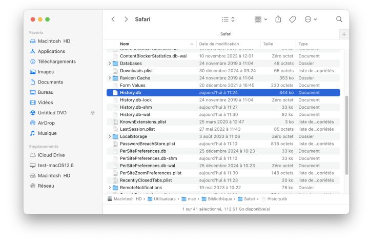369x243 pixels.
Task: Select the RemoteNotifications folder row
Action: [x=223, y=188]
